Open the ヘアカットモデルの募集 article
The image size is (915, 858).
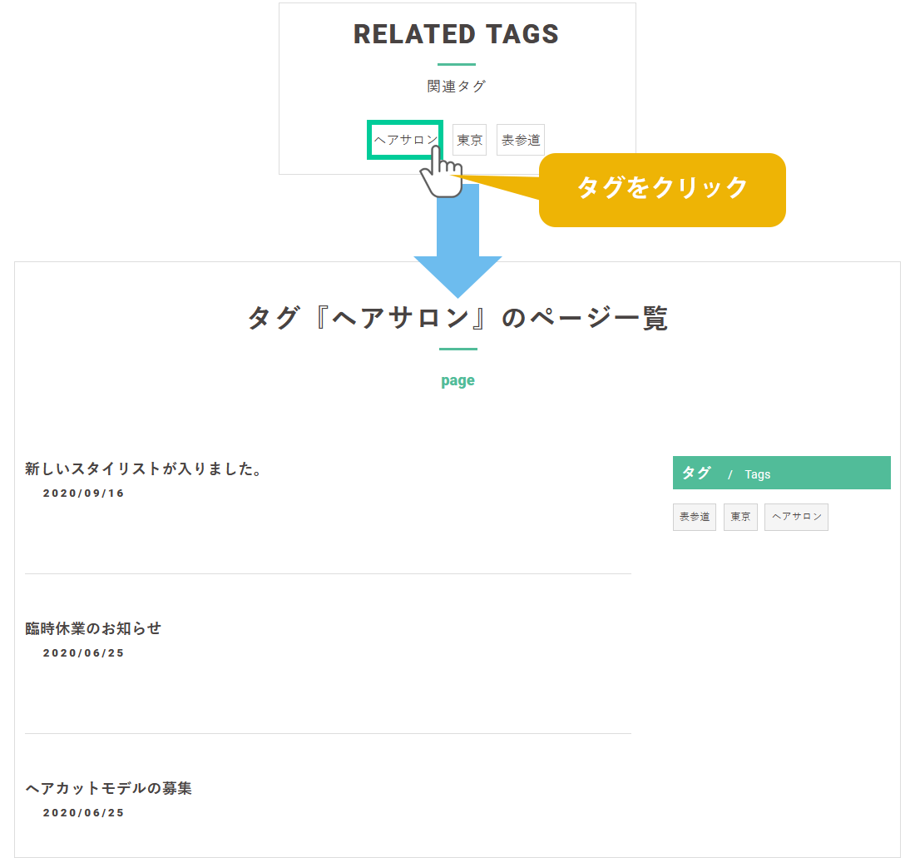pyautogui.click(x=108, y=788)
